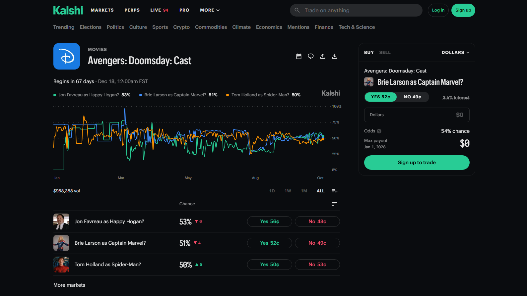Click the Sign up to trade button
Image resolution: width=527 pixels, height=296 pixels.
tap(417, 163)
